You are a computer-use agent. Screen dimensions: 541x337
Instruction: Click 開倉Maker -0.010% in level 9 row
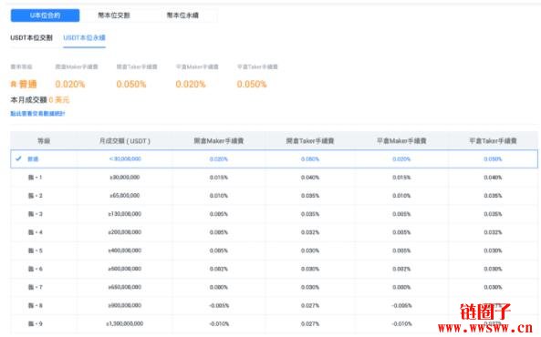[219, 324]
